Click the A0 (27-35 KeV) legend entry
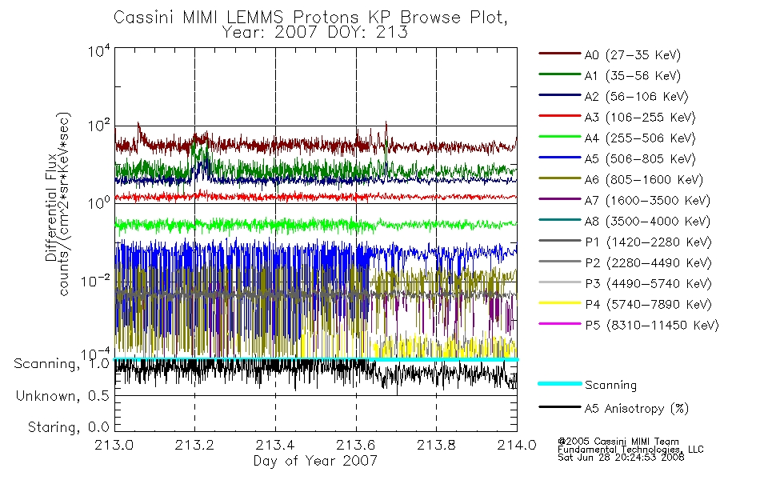760x480 pixels. 610,54
